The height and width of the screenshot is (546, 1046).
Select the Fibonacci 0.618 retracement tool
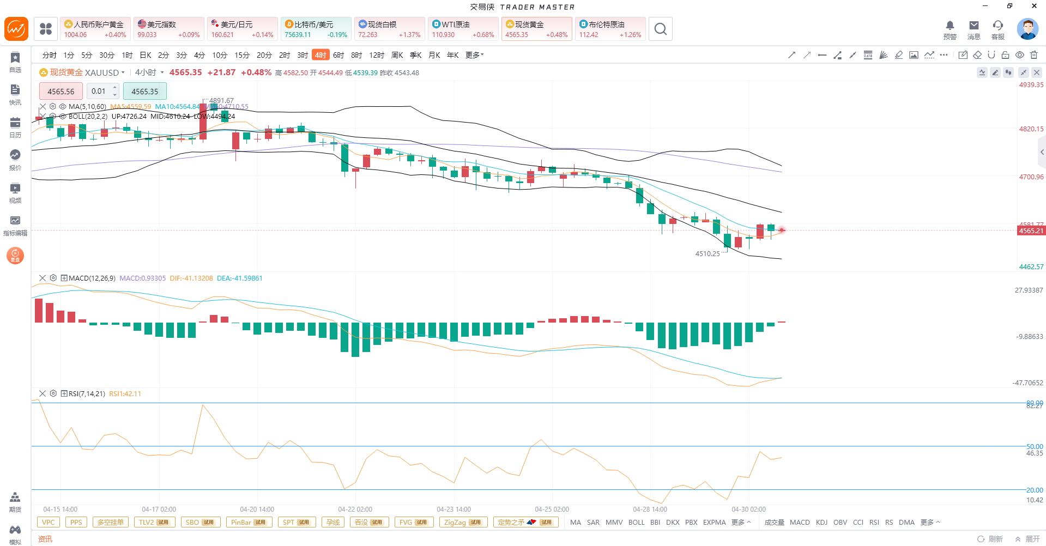(x=868, y=55)
